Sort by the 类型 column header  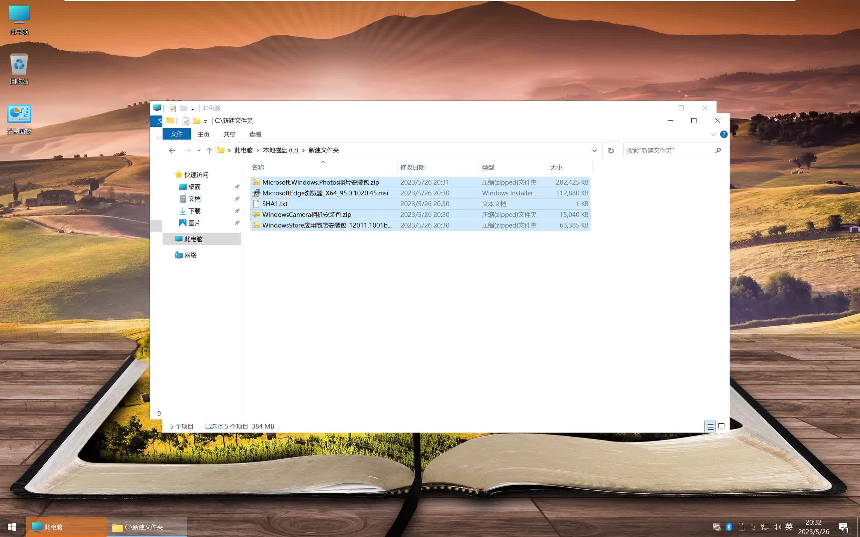(513, 167)
